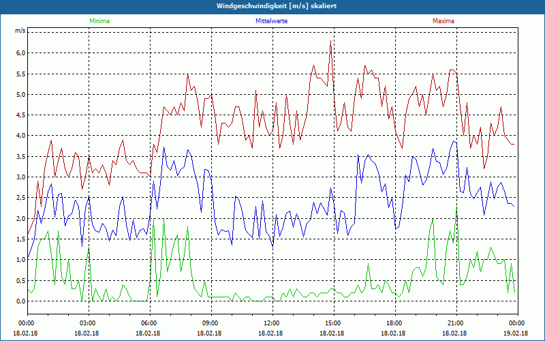545x341 pixels.
Task: Click the red Maxima legend label
Action: pyautogui.click(x=443, y=21)
